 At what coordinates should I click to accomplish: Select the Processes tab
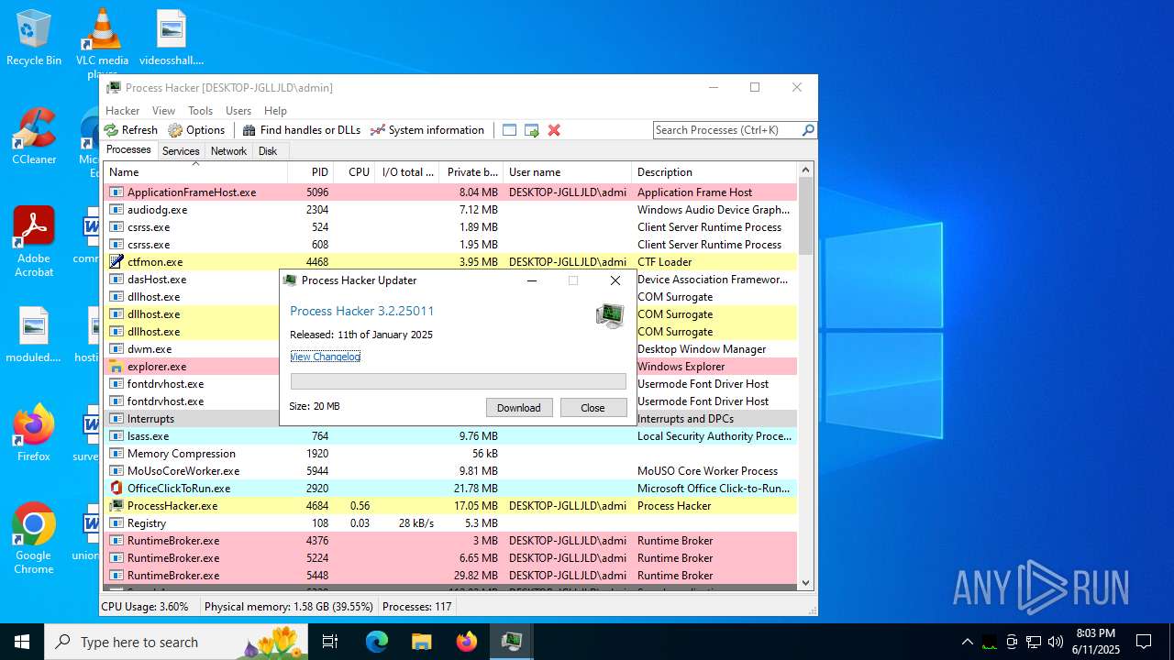128,150
